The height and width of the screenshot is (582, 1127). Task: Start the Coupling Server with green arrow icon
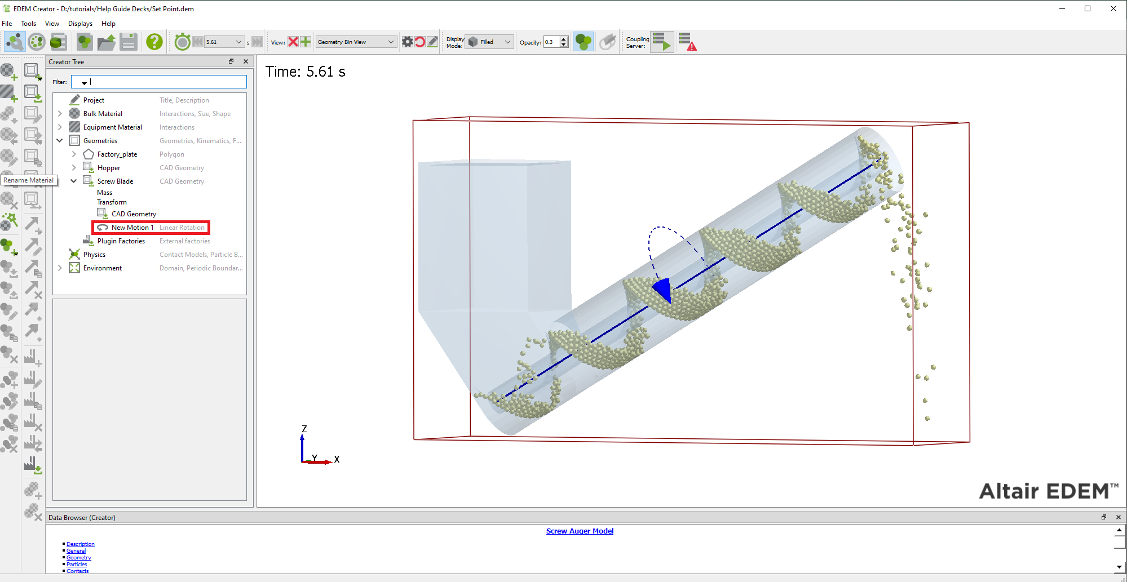point(662,42)
